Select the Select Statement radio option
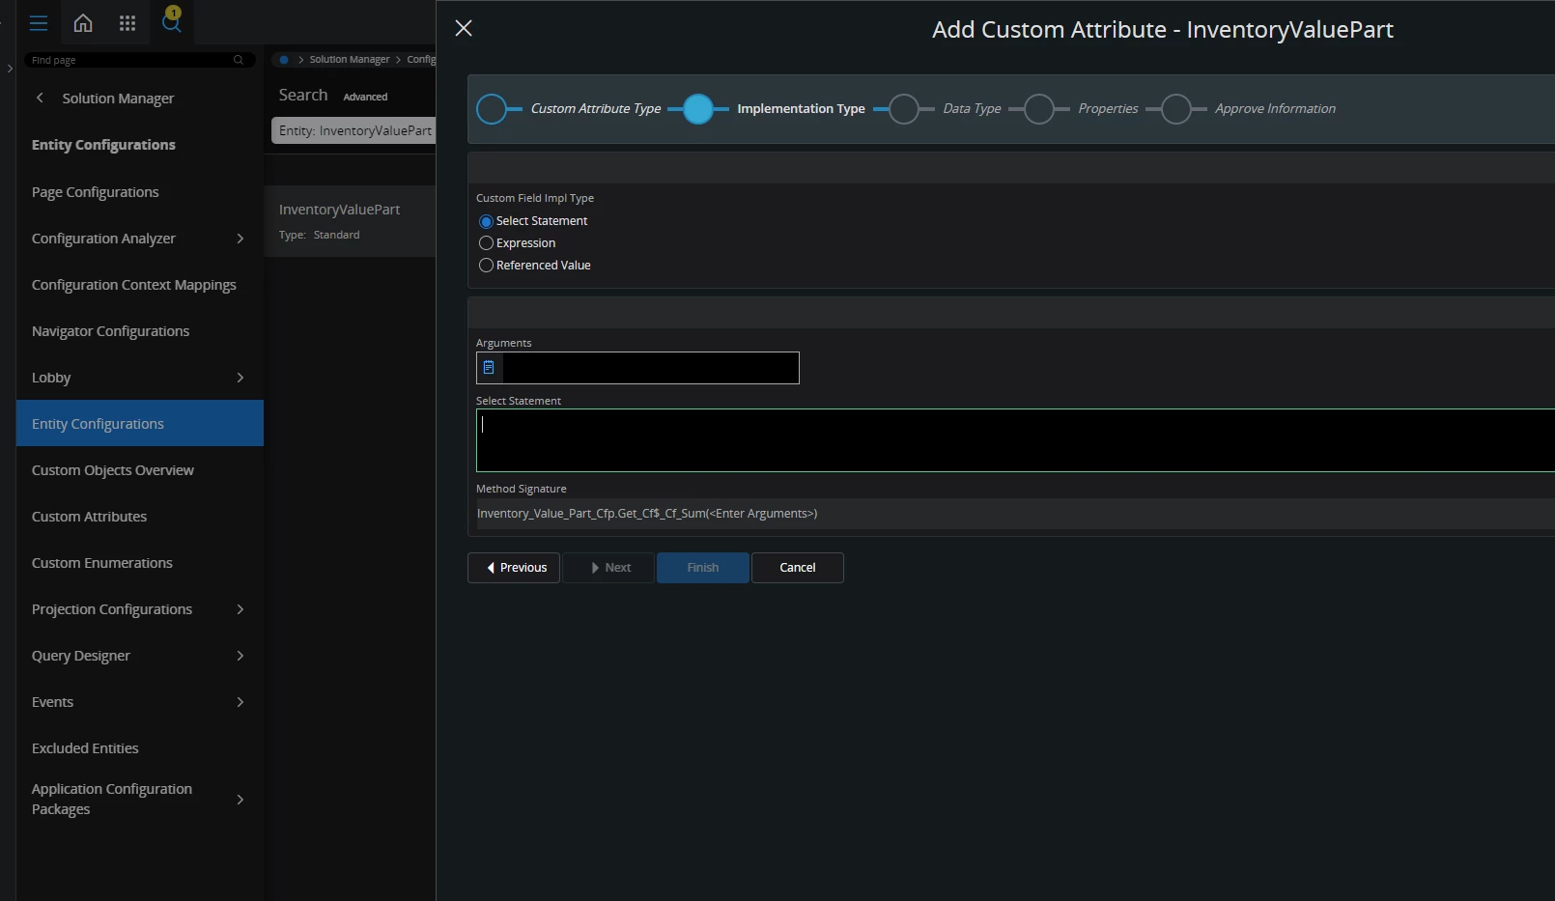Image resolution: width=1555 pixels, height=901 pixels. [486, 221]
